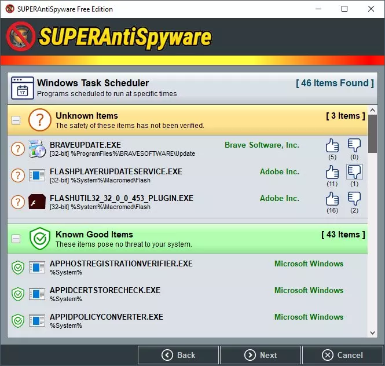The image size is (385, 366).
Task: Click the scrollbar down arrow
Action: click(372, 333)
